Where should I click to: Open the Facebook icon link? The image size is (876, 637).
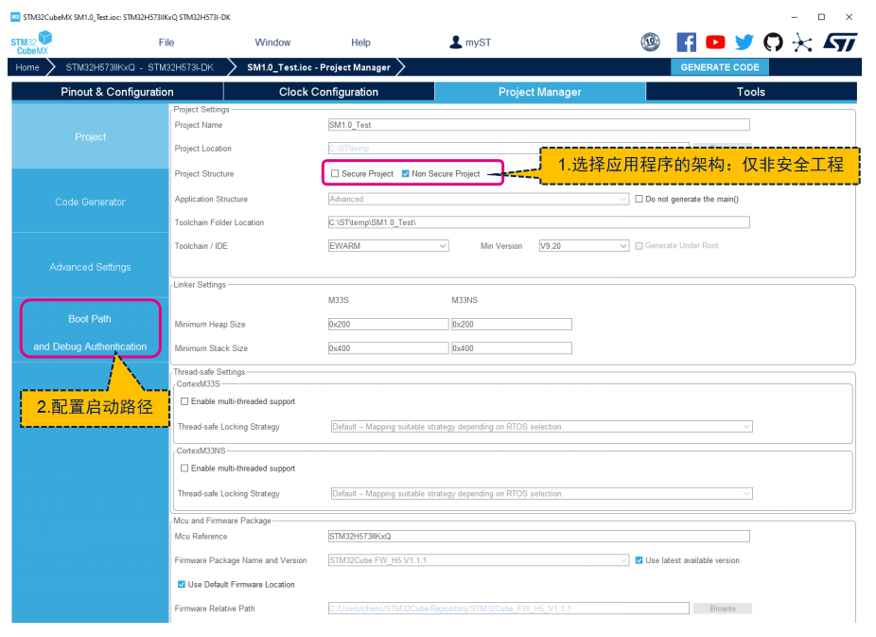(686, 43)
